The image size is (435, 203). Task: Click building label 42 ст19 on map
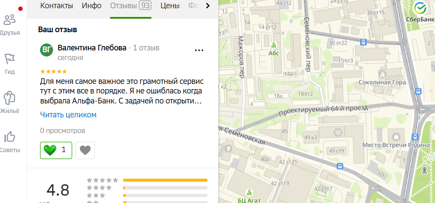[x=280, y=183]
